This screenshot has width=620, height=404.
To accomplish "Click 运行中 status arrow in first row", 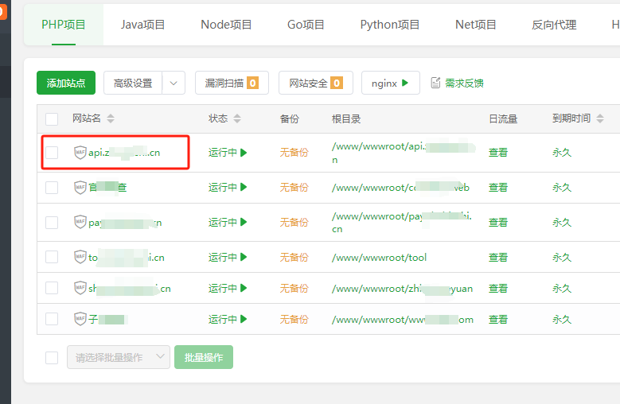I will pyautogui.click(x=244, y=153).
